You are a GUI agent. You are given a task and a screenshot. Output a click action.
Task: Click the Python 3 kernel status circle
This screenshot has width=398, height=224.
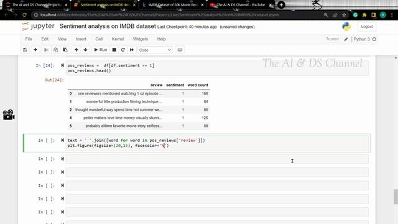coord(374,39)
